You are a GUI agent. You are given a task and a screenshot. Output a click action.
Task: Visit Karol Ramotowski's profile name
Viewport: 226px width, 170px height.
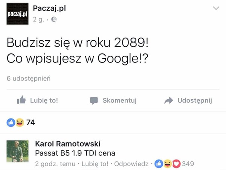click(x=68, y=144)
